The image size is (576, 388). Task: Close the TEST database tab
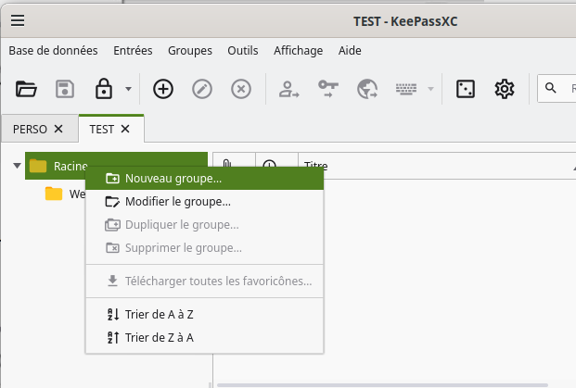point(125,129)
